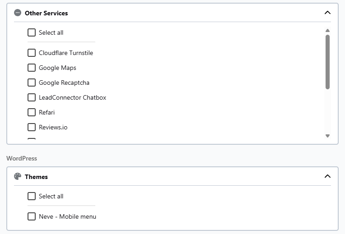This screenshot has width=345, height=234.
Task: Tick the Google Maps checkbox
Action: point(32,68)
